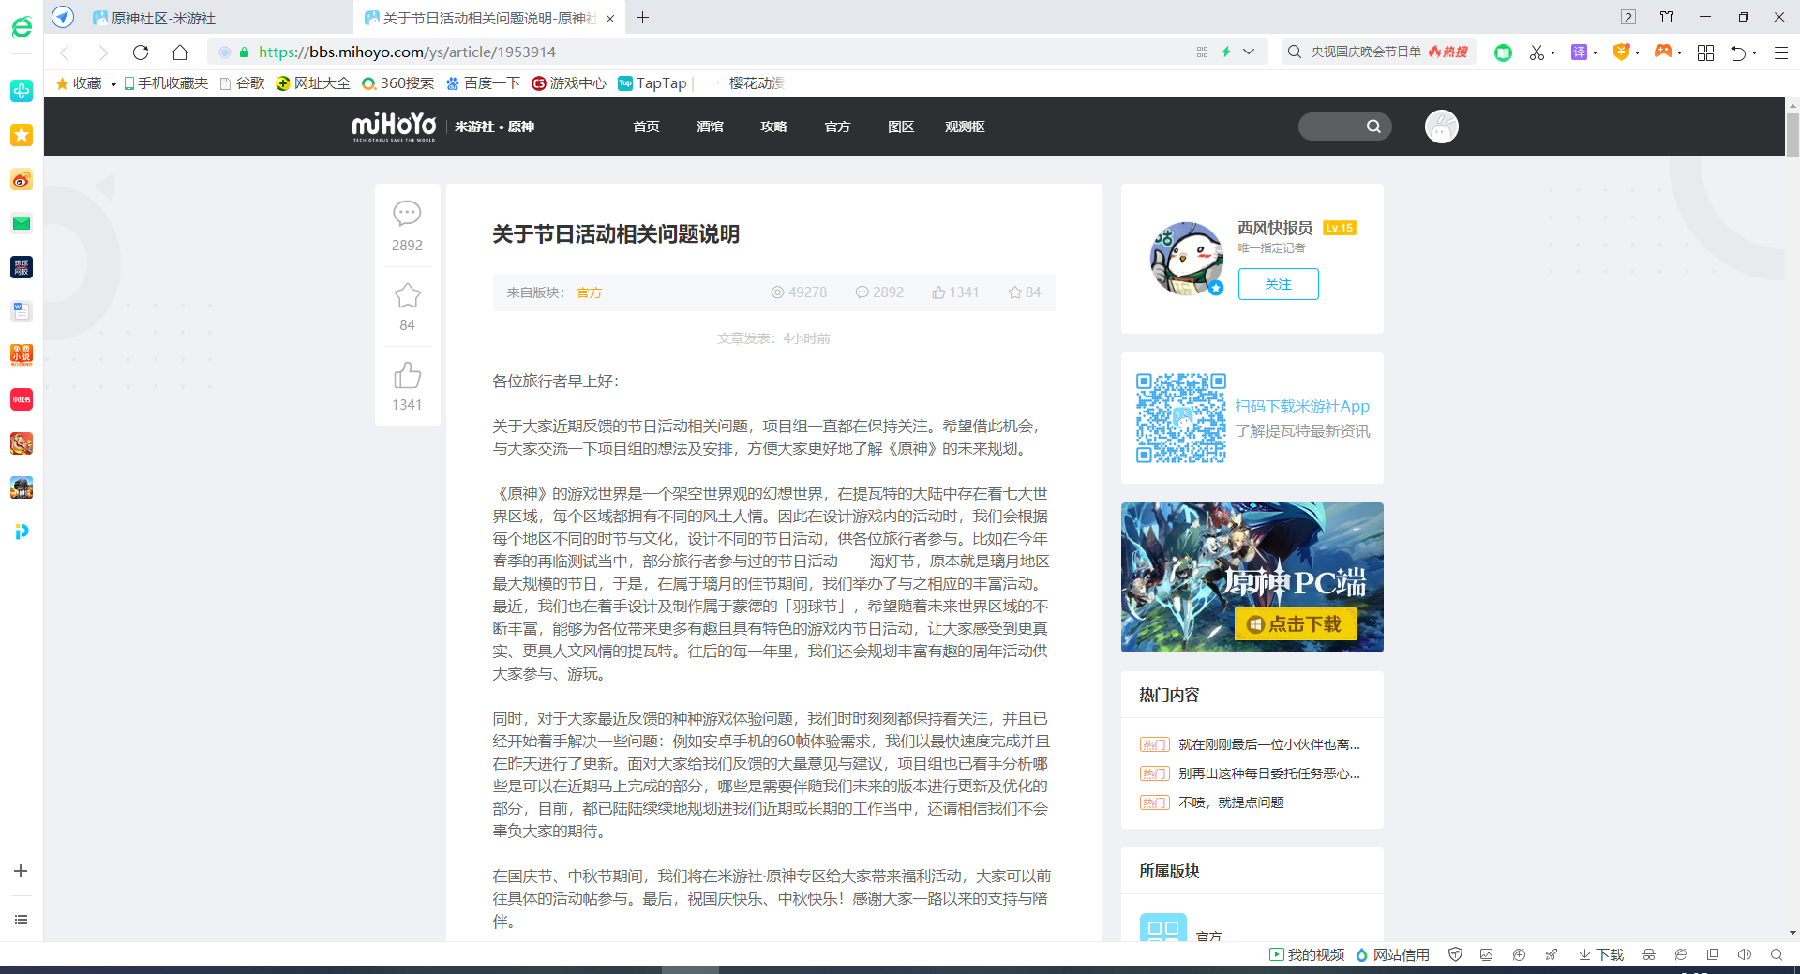Click the browser address bar URL
The image size is (1800, 974).
pos(407,52)
